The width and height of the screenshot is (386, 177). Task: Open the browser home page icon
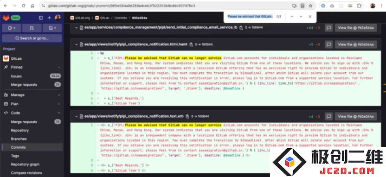click(x=32, y=6)
